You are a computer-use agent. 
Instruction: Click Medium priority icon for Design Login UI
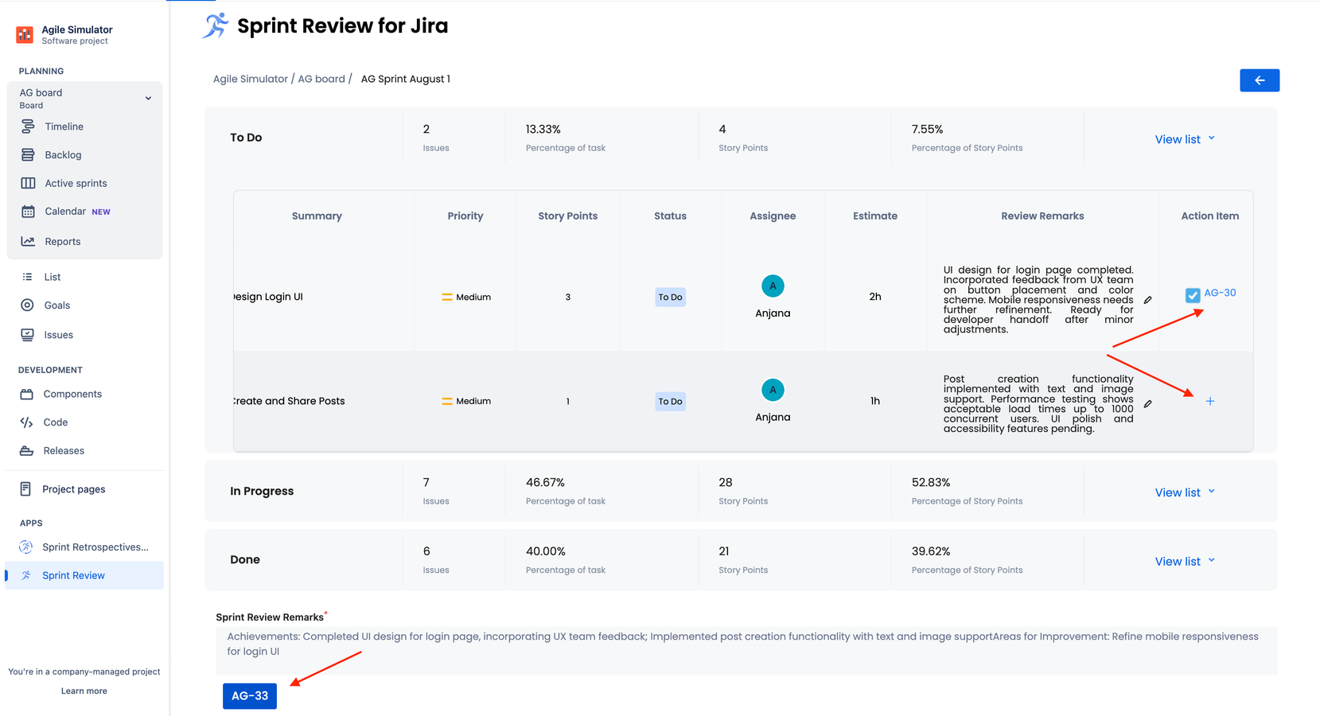coord(447,298)
